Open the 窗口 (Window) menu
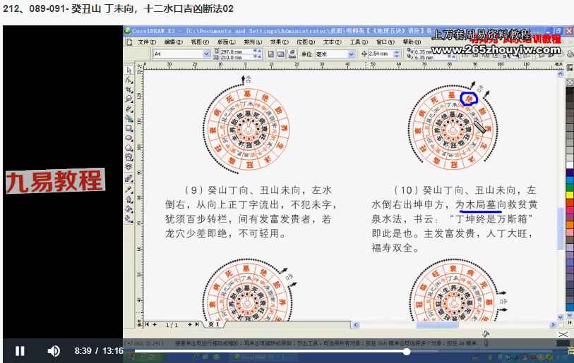 [x=385, y=42]
